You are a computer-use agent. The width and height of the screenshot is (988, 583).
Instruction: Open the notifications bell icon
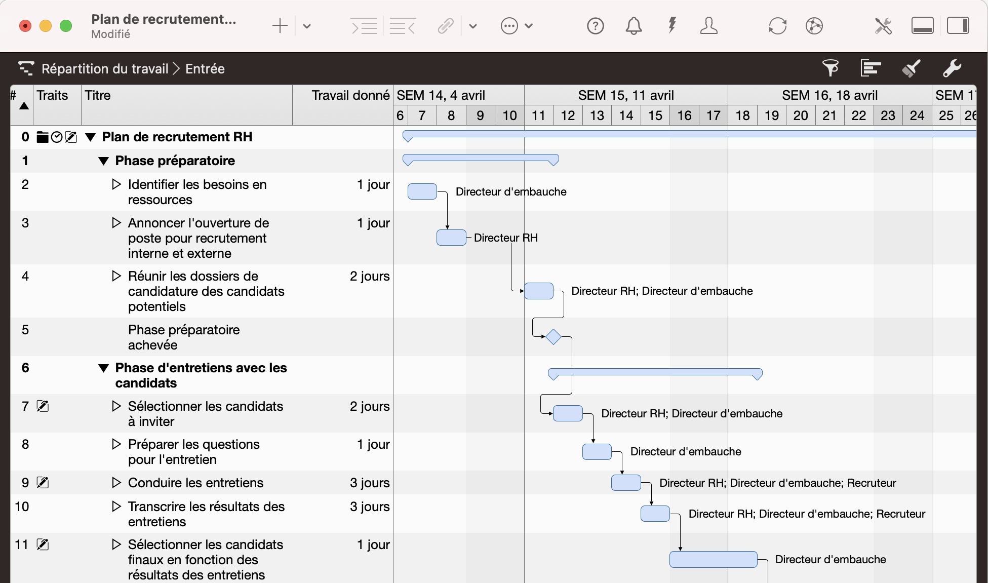point(634,26)
